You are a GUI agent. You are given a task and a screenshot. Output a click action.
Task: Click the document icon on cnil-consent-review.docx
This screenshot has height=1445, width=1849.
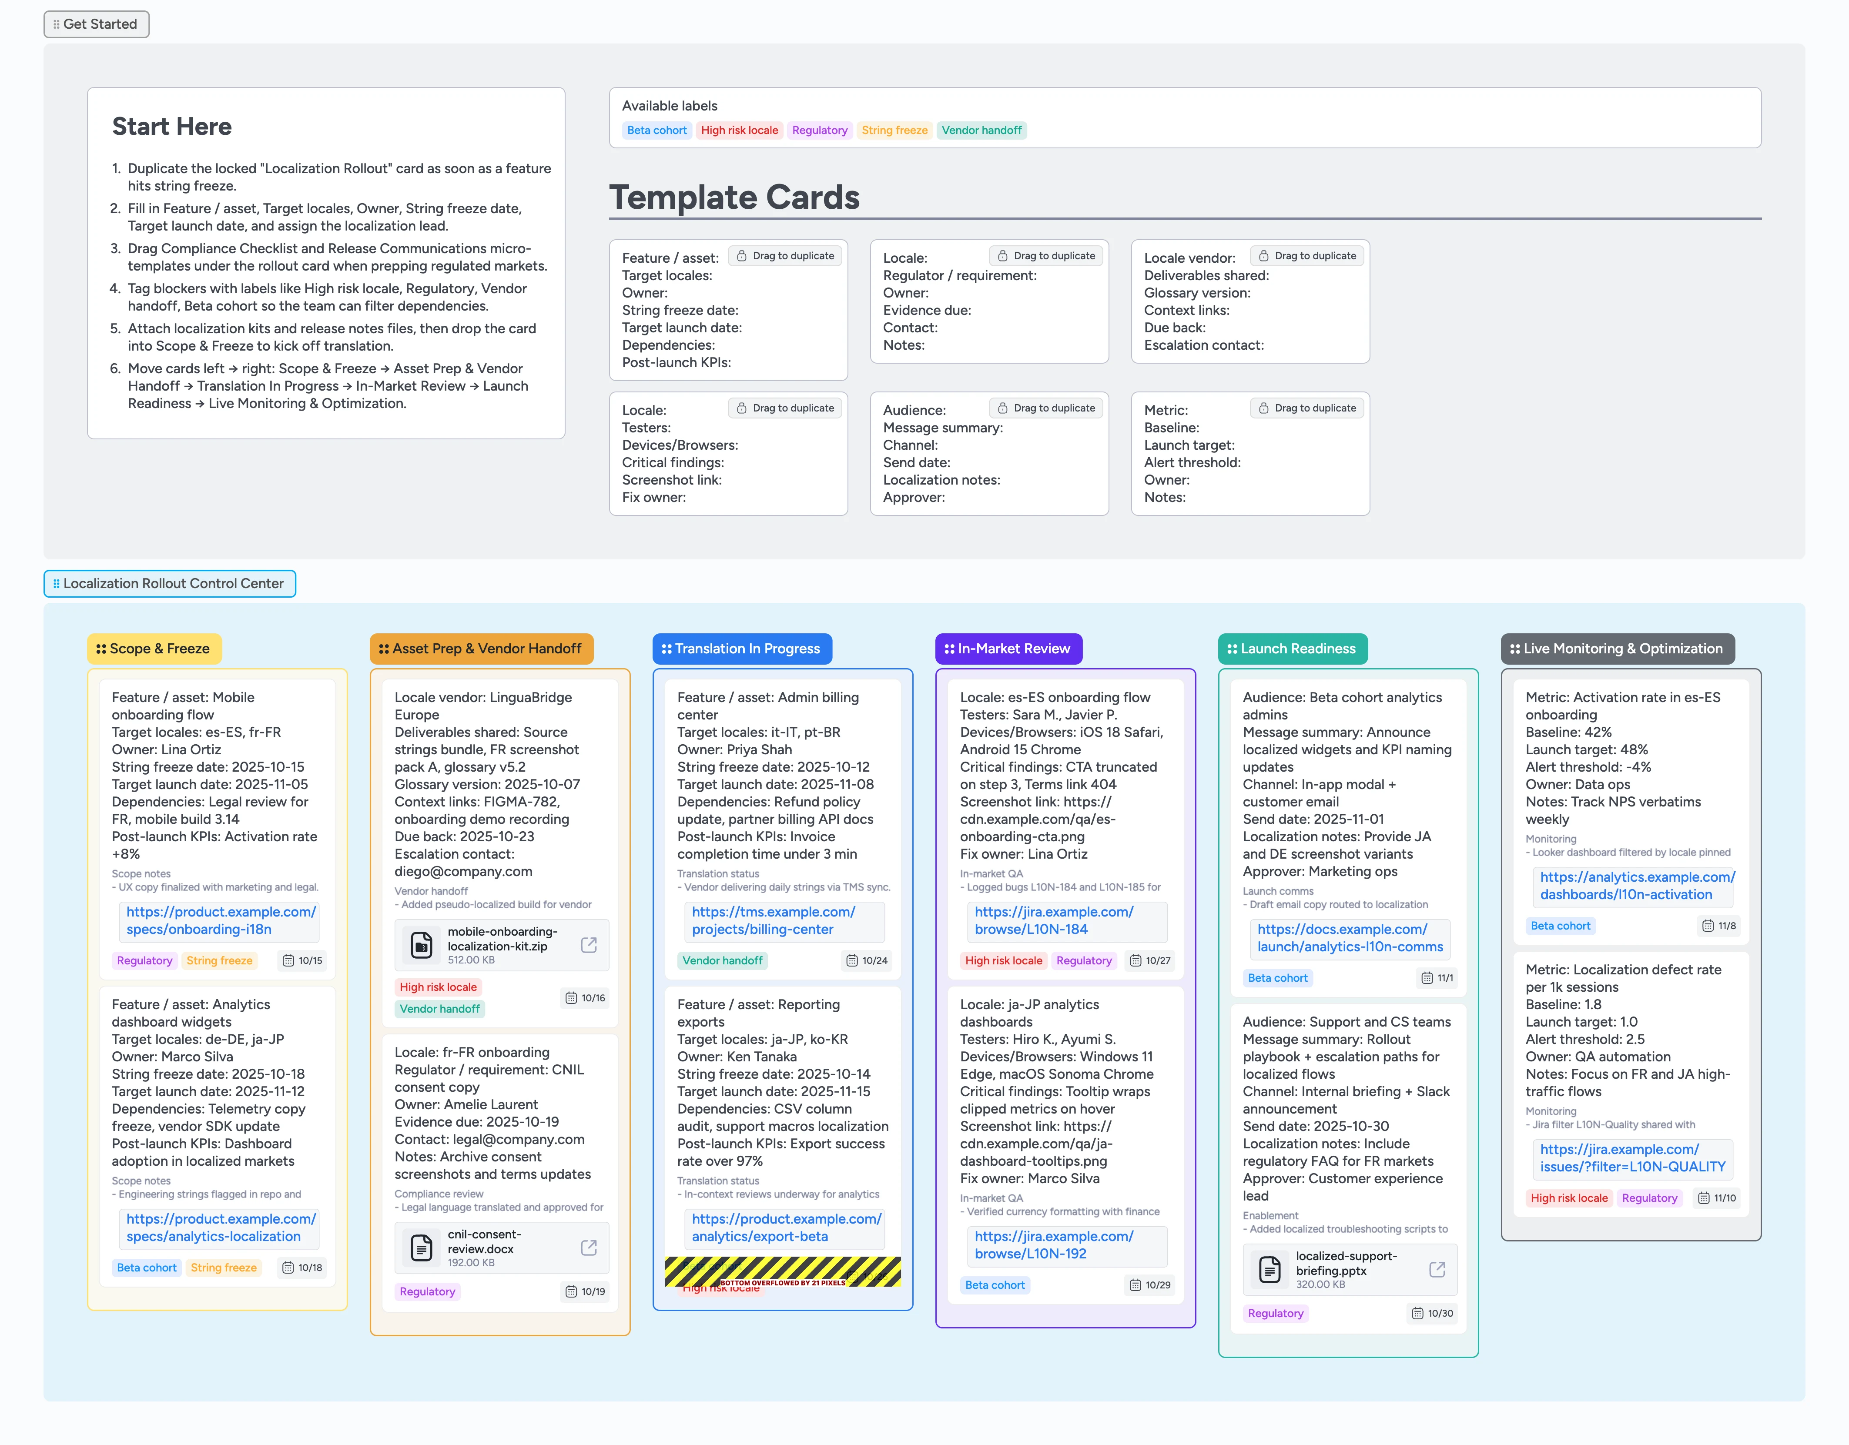coord(421,1248)
